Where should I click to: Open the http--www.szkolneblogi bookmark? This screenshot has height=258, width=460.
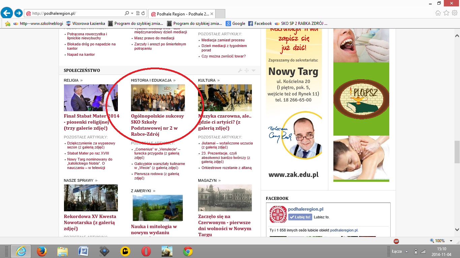tap(38, 24)
